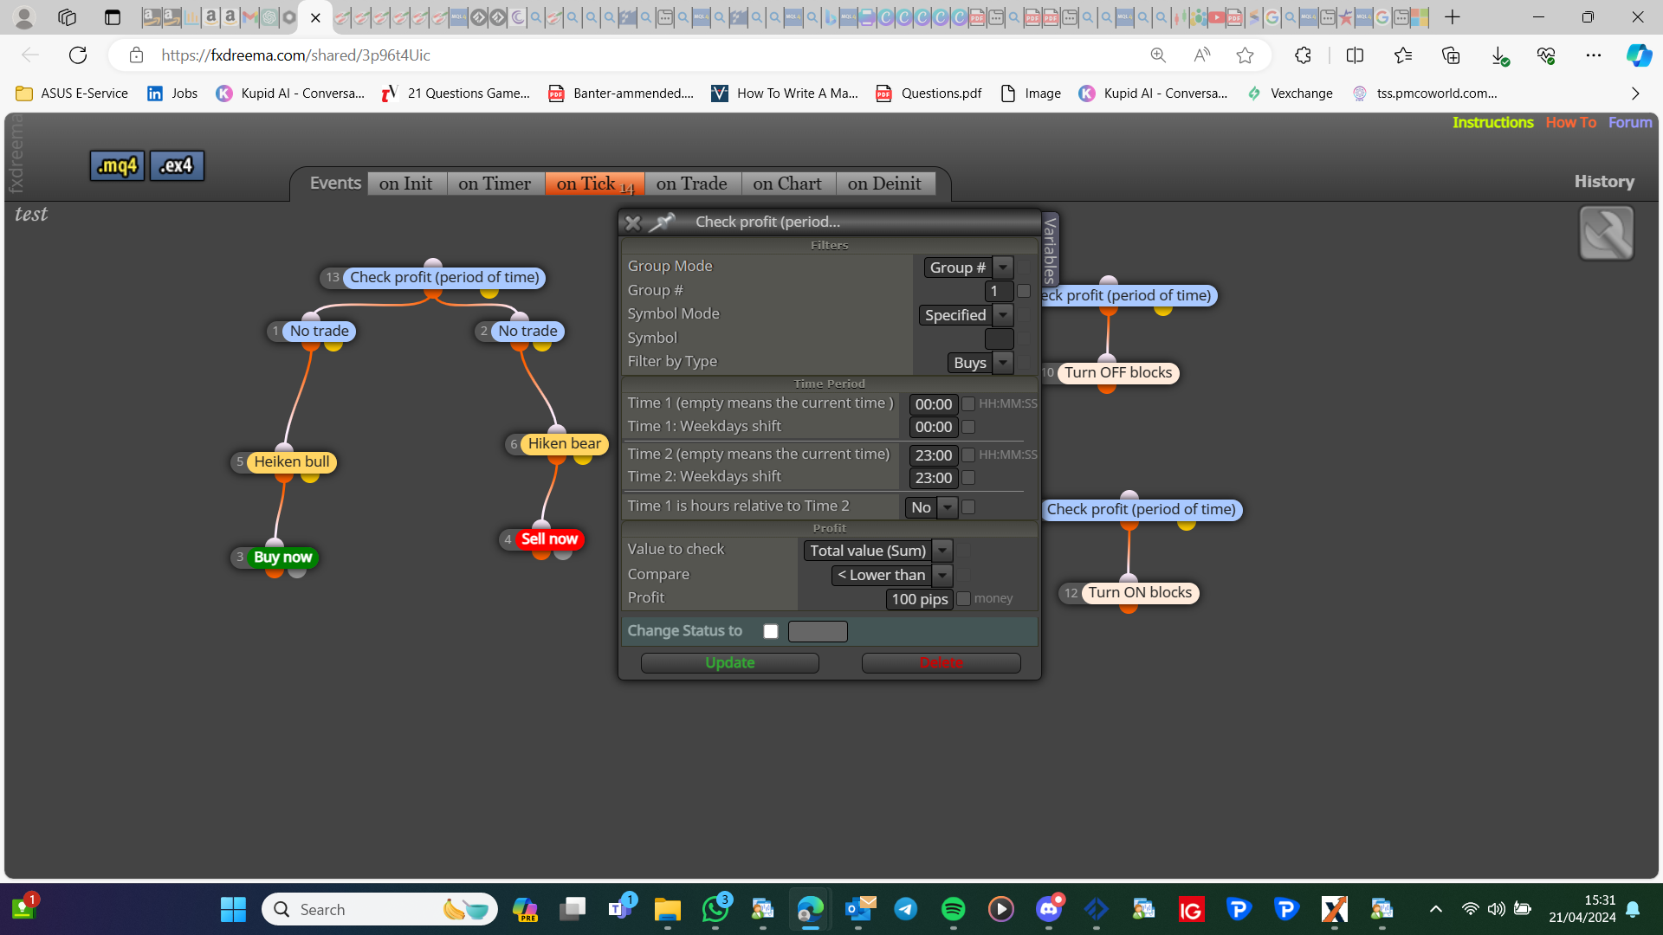Open browser extensions menu
Viewport: 1663px width, 935px height.
1303,55
